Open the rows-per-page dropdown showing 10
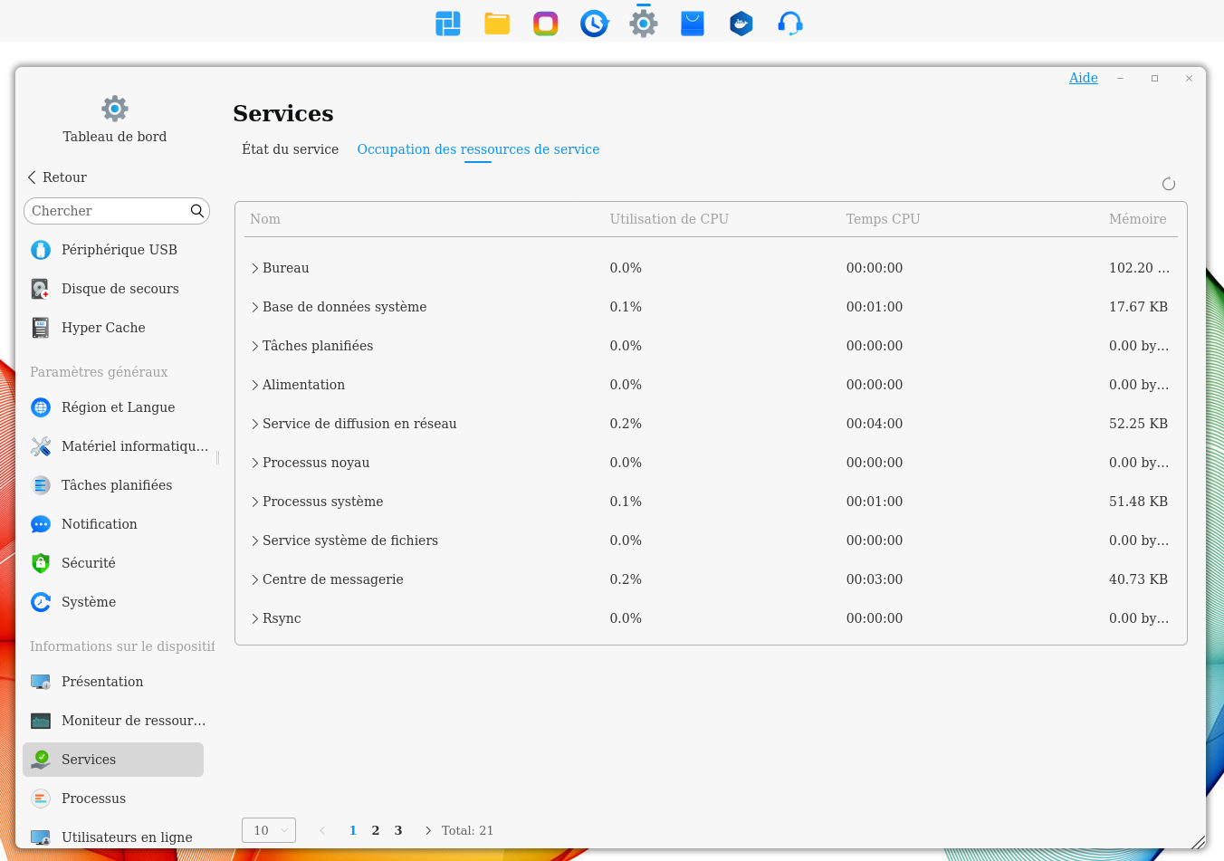Screen dimensions: 1224x861 click(x=269, y=830)
